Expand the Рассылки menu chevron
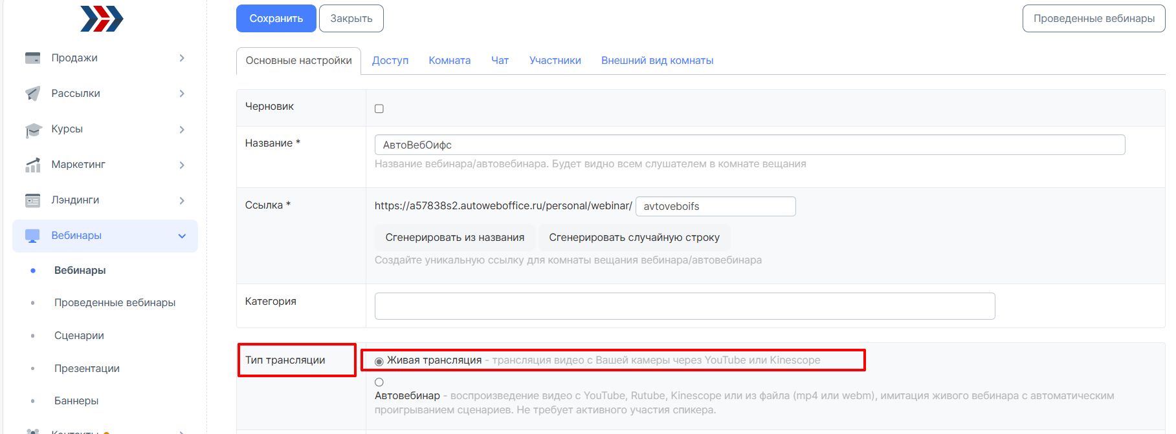Viewport: 1176px width, 434px height. (182, 94)
